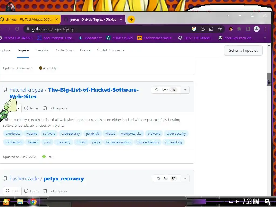276x207 pixels.
Task: Open the tab search dropdown arrow
Action: coord(227,15)
